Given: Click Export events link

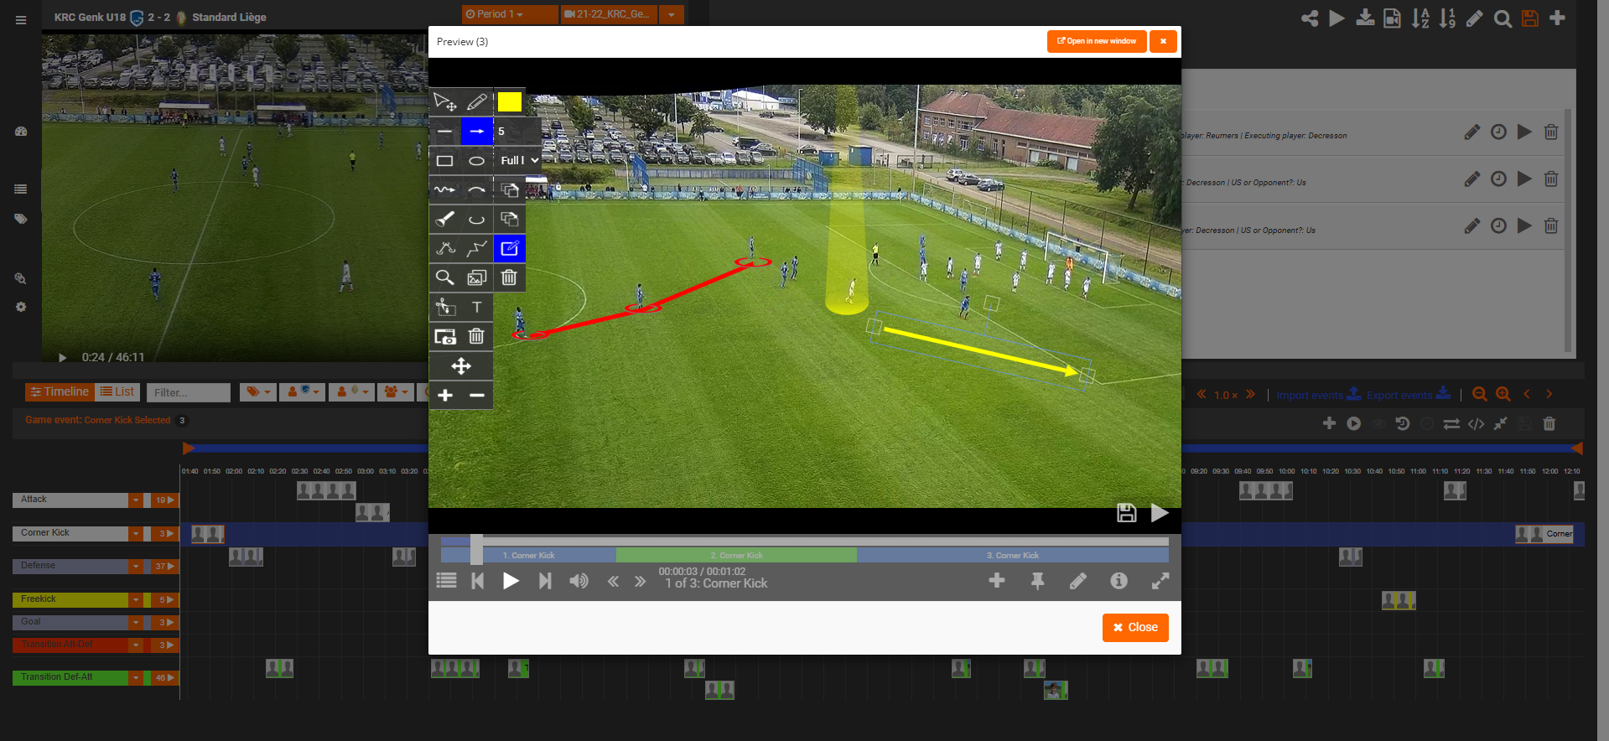Looking at the screenshot, I should (x=1409, y=395).
